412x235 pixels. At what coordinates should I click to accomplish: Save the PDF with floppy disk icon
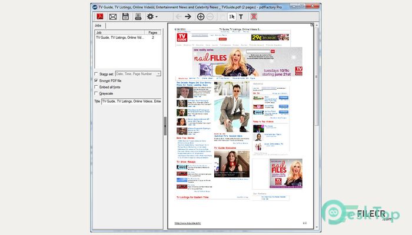[x=125, y=16]
